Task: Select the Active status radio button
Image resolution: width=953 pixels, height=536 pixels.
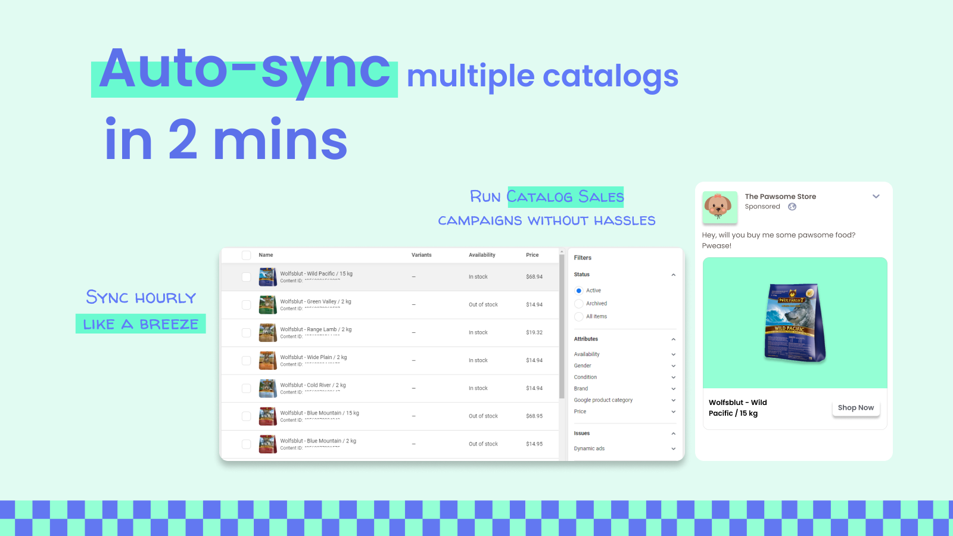Action: pos(578,290)
